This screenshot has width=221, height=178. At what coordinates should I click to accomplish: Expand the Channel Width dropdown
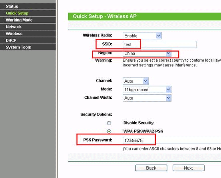[147, 98]
